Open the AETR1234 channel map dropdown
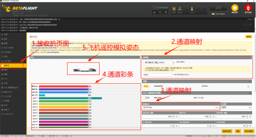The width and height of the screenshot is (256, 137). coord(180,108)
